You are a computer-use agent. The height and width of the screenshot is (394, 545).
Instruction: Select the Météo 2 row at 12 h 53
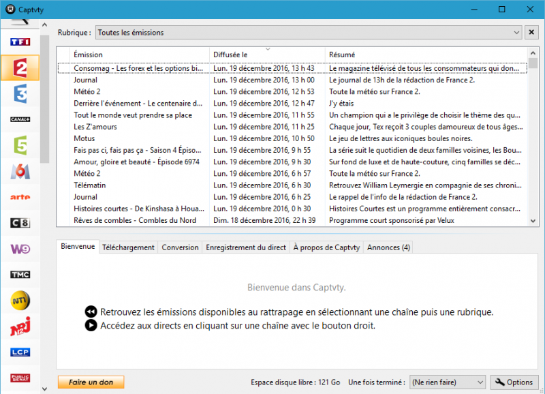pyautogui.click(x=292, y=92)
